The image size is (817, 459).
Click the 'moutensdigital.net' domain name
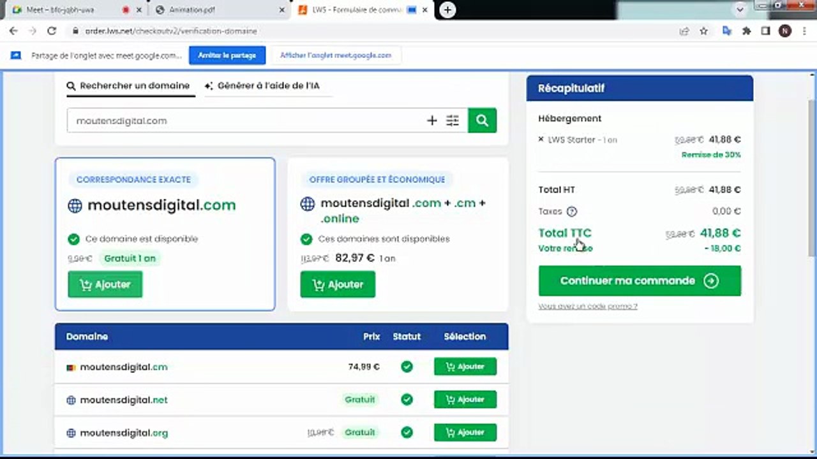click(124, 400)
